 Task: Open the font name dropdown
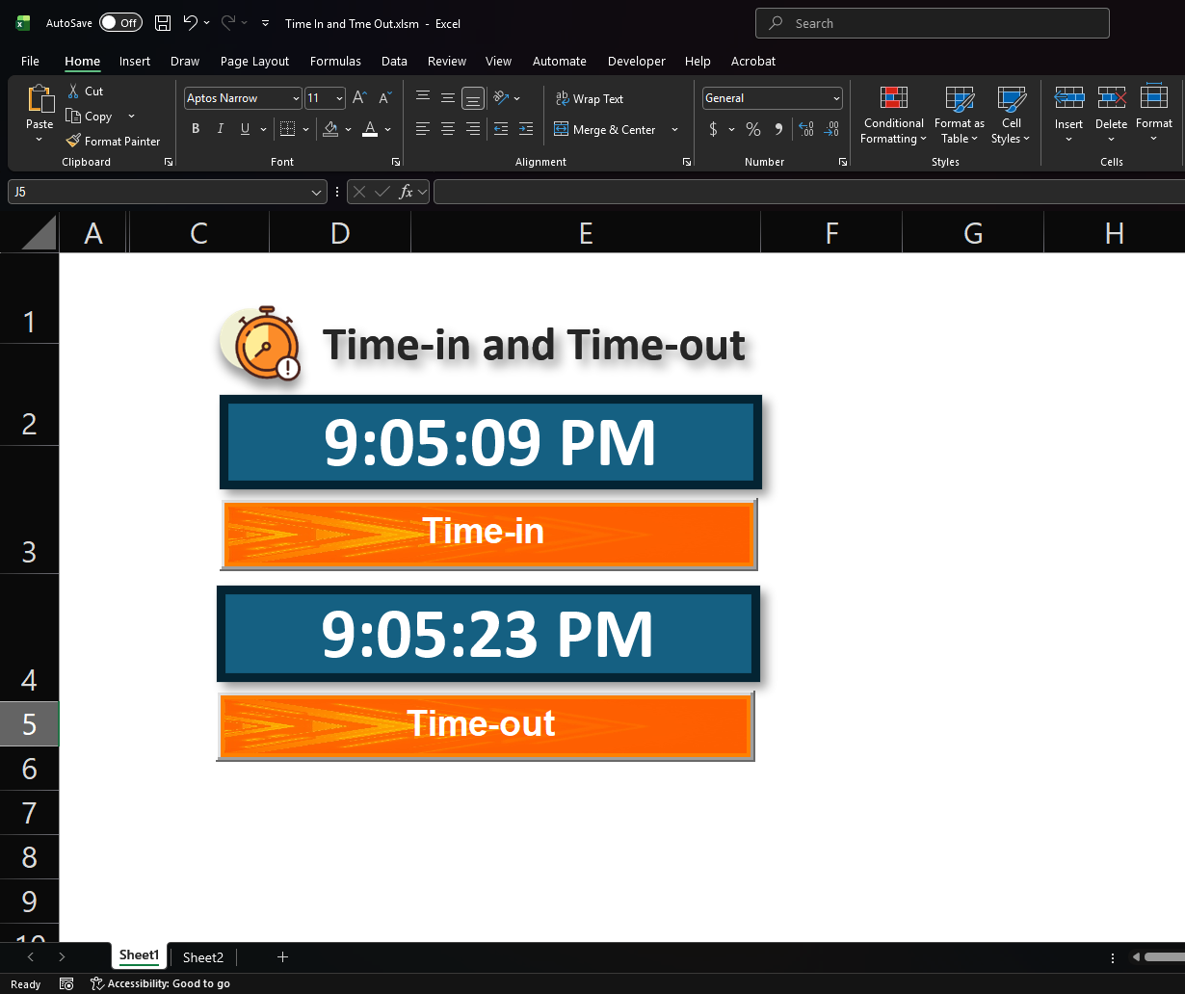tap(295, 97)
